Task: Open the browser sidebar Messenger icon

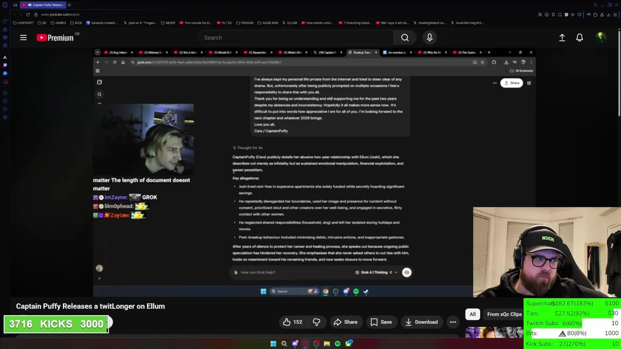Action: [x=5, y=73]
